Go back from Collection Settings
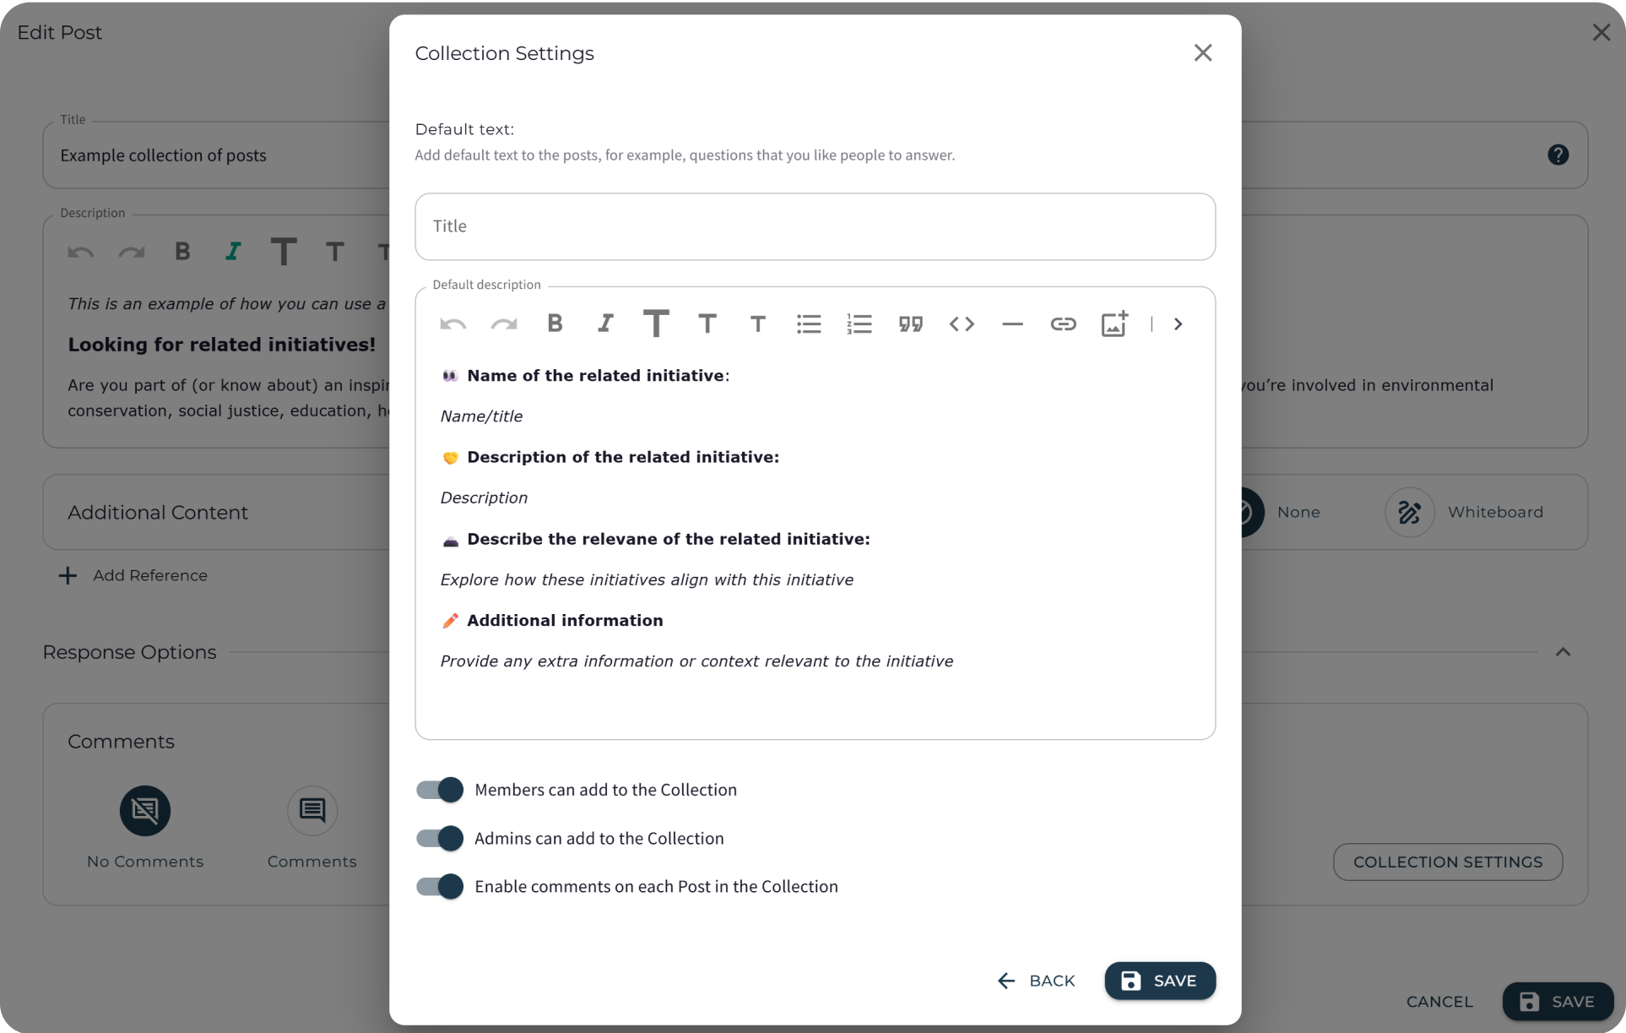The height and width of the screenshot is (1033, 1626). point(1037,980)
